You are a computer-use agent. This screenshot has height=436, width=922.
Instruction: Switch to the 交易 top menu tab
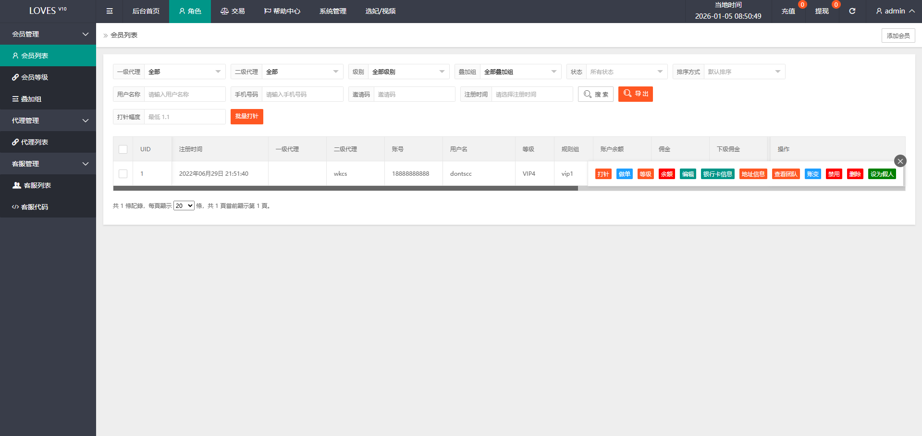pyautogui.click(x=233, y=11)
